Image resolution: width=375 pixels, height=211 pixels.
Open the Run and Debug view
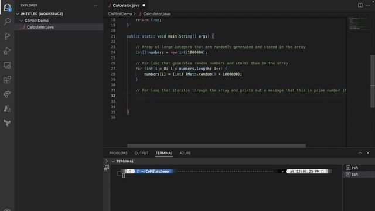(7, 51)
